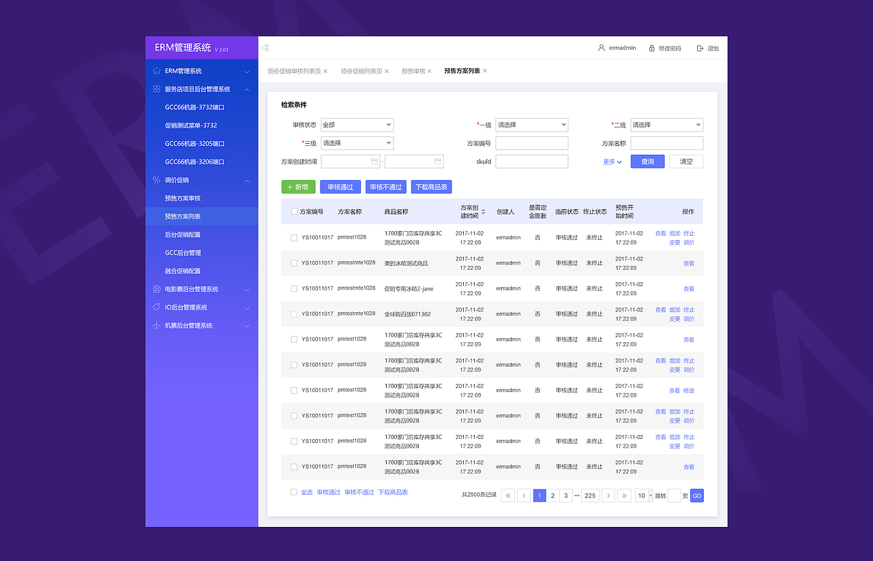
Task: Switch to 领券促销列表页 tab
Action: point(361,71)
